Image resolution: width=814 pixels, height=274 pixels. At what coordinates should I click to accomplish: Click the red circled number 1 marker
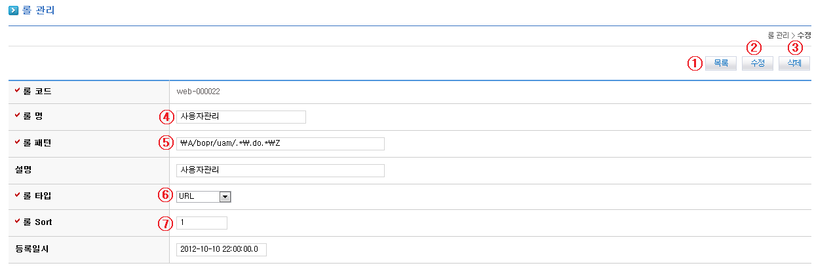click(x=694, y=63)
